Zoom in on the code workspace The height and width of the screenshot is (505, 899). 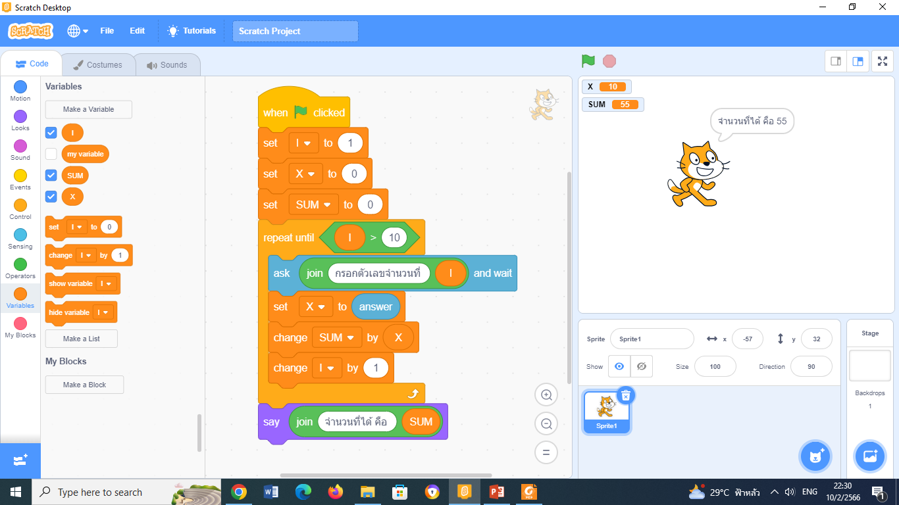pos(546,395)
